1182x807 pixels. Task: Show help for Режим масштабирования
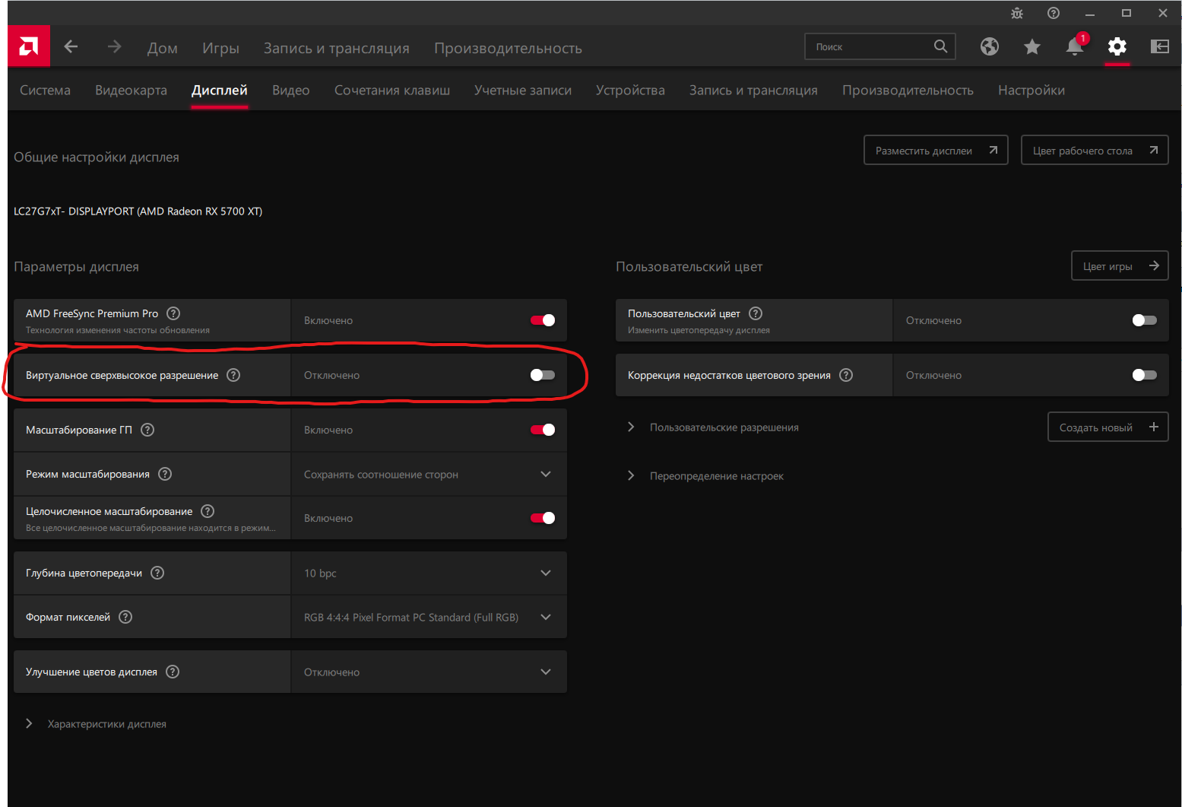pos(165,474)
